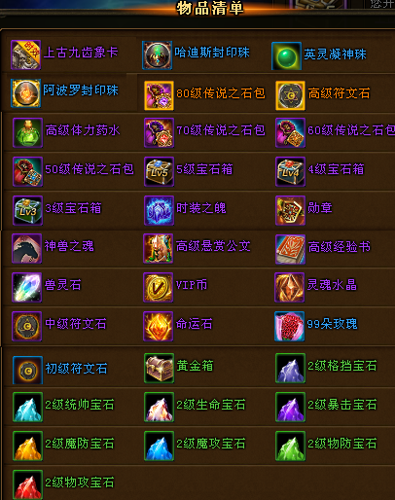Select the orange 2级魔防宝石 gem thumbnail
Image resolution: width=395 pixels, height=500 pixels.
(x=27, y=446)
